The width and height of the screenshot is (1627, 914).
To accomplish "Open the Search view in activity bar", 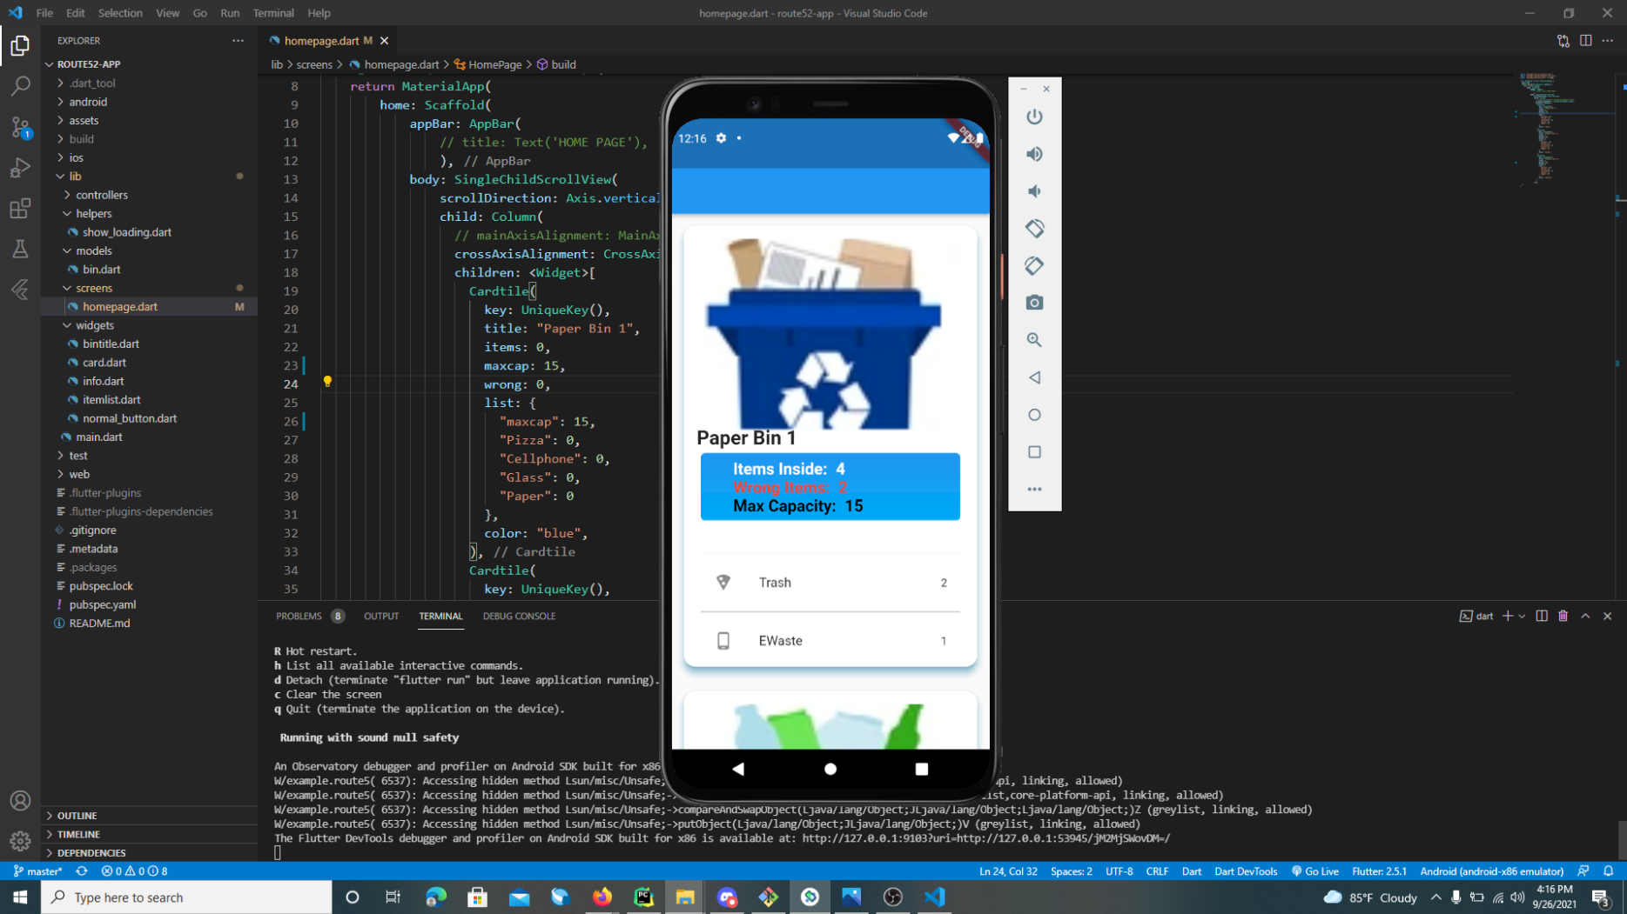I will pyautogui.click(x=20, y=85).
